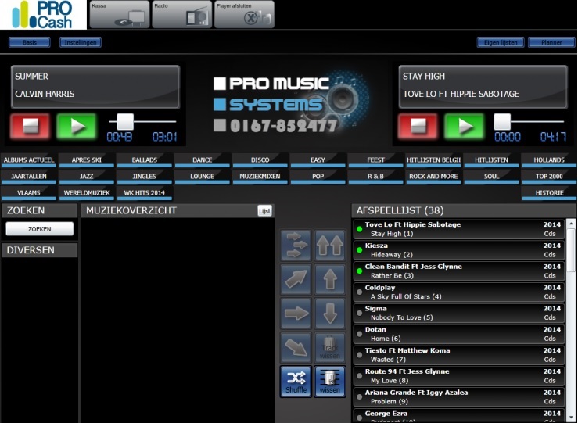Select the BALLADS category

[145, 160]
